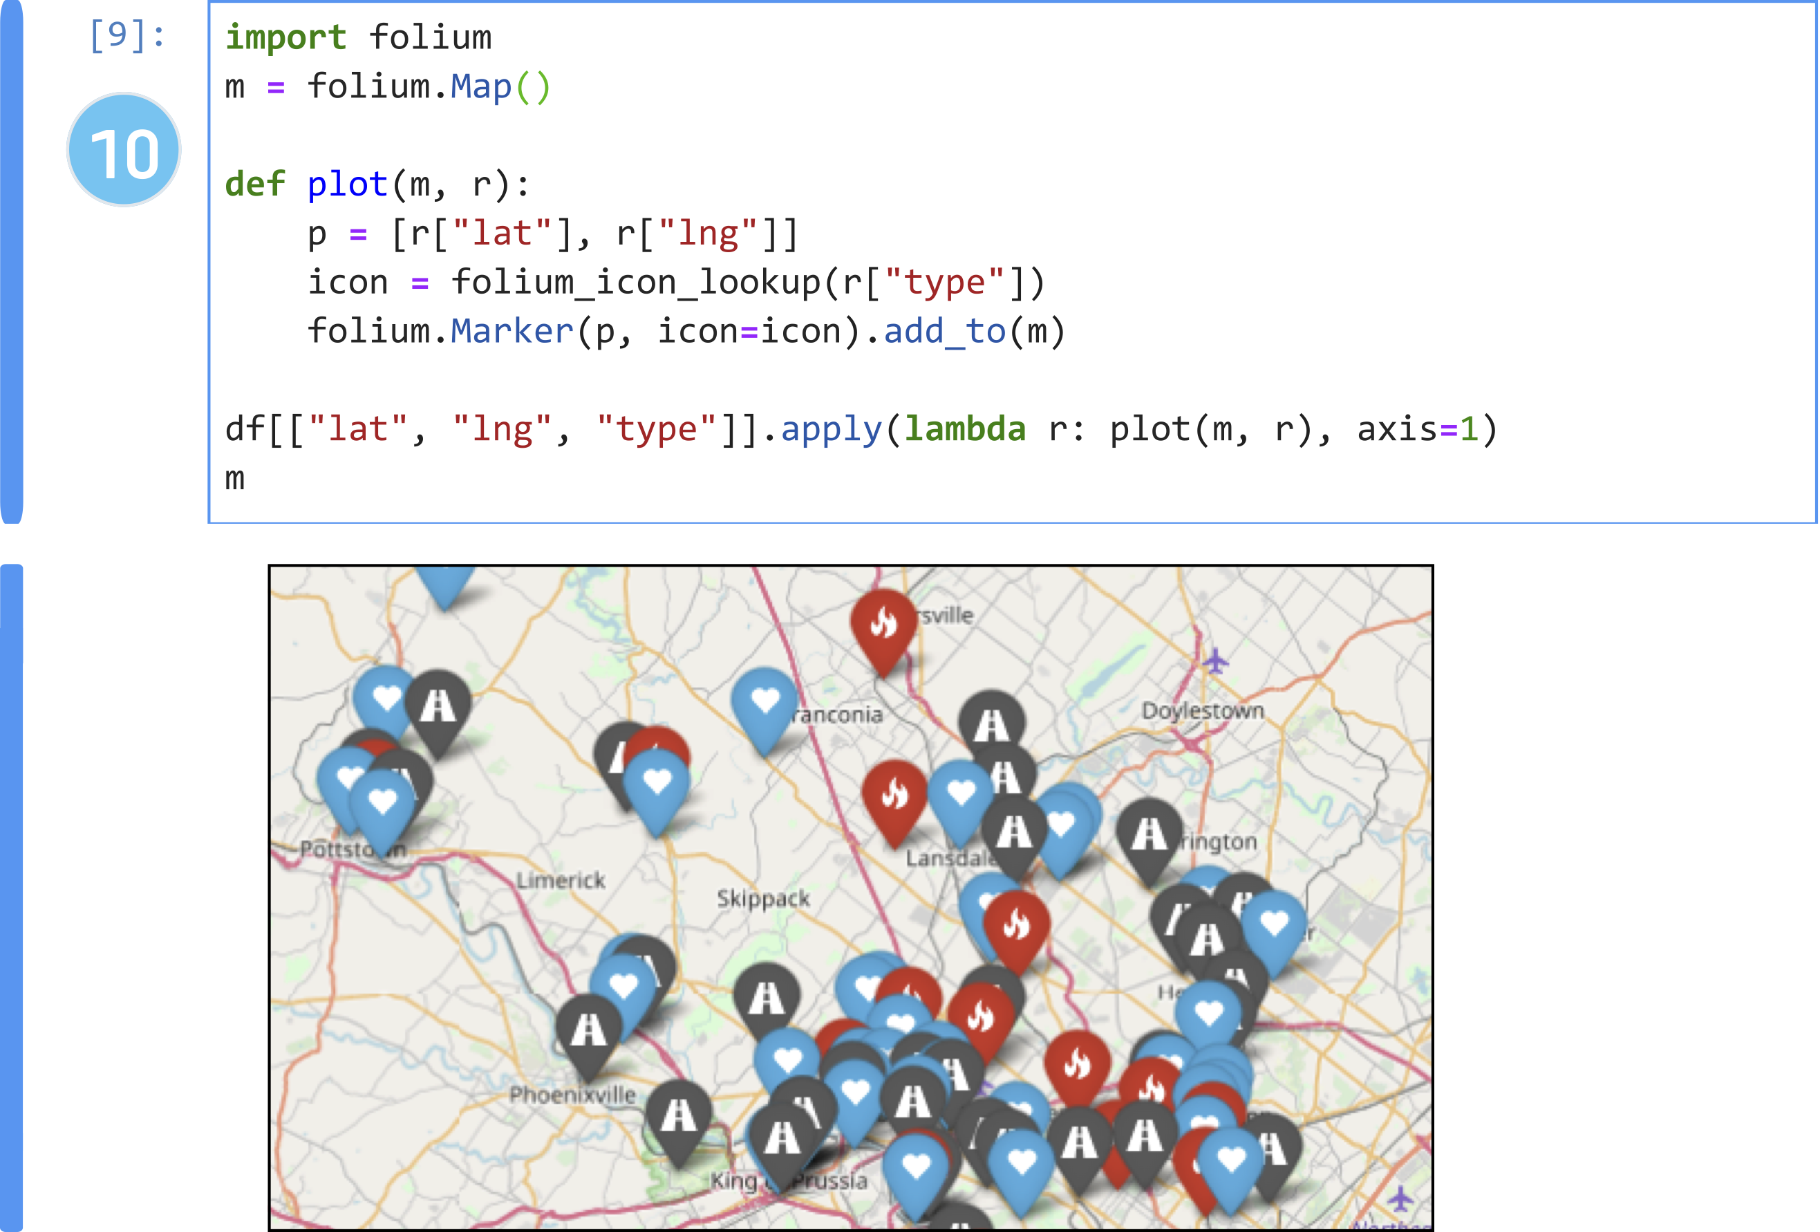Click the red fire marker near 'rsville' label
This screenshot has width=1820, height=1232.
[x=883, y=632]
